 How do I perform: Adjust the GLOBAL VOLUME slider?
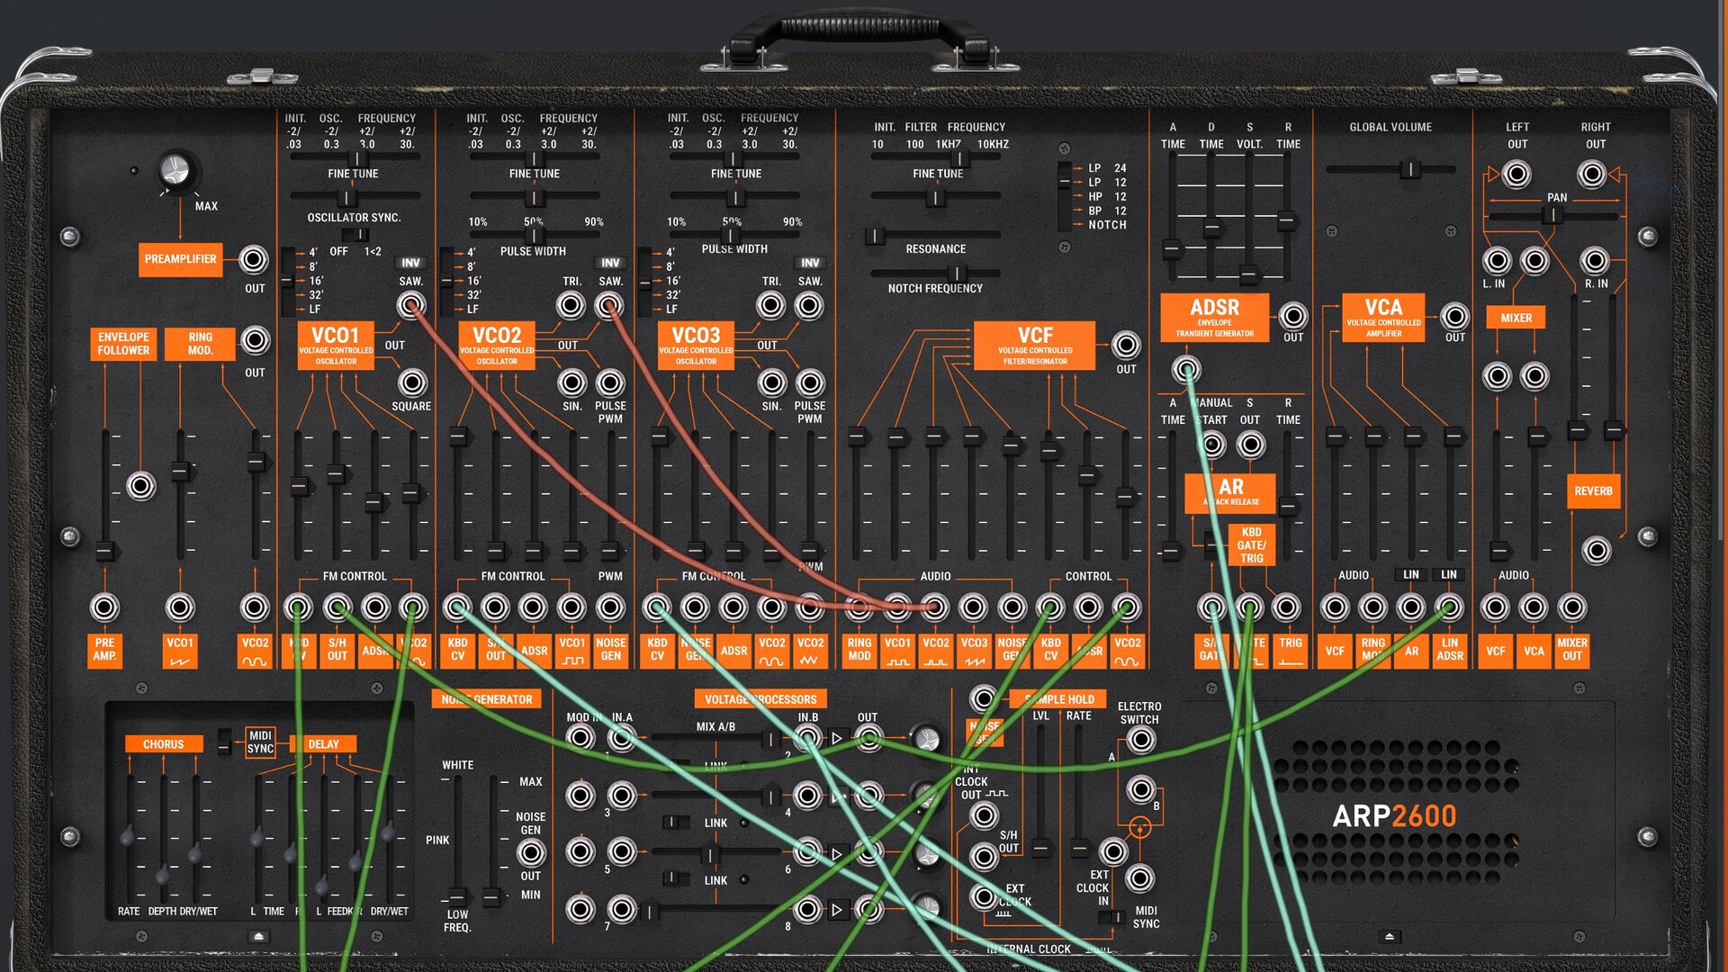coord(1410,169)
